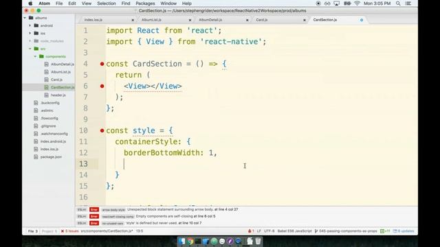
Task: Open package.json in tree view
Action: point(51,157)
